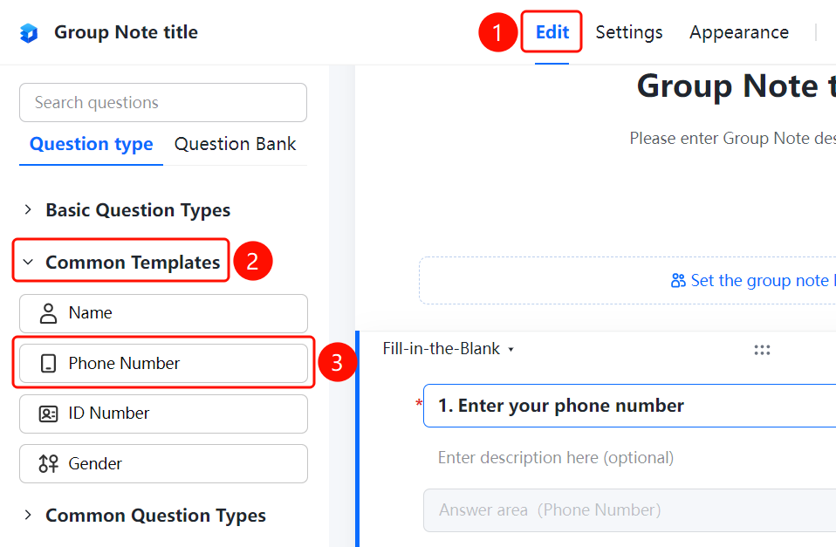Switch to the Question Bank tab

point(235,144)
